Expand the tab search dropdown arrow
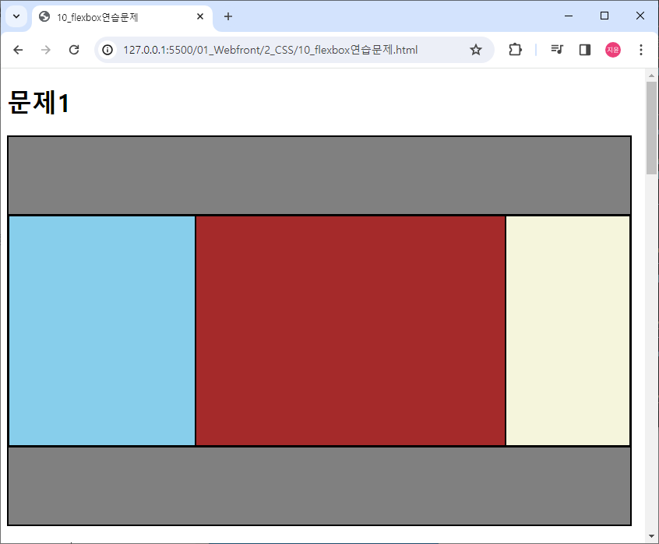Viewport: 659px width, 544px height. point(16,17)
